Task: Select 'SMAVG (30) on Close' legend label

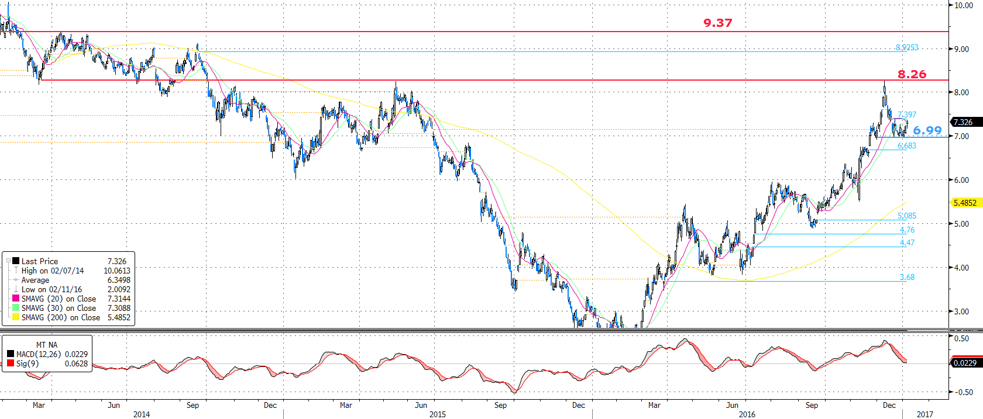Action: click(59, 308)
